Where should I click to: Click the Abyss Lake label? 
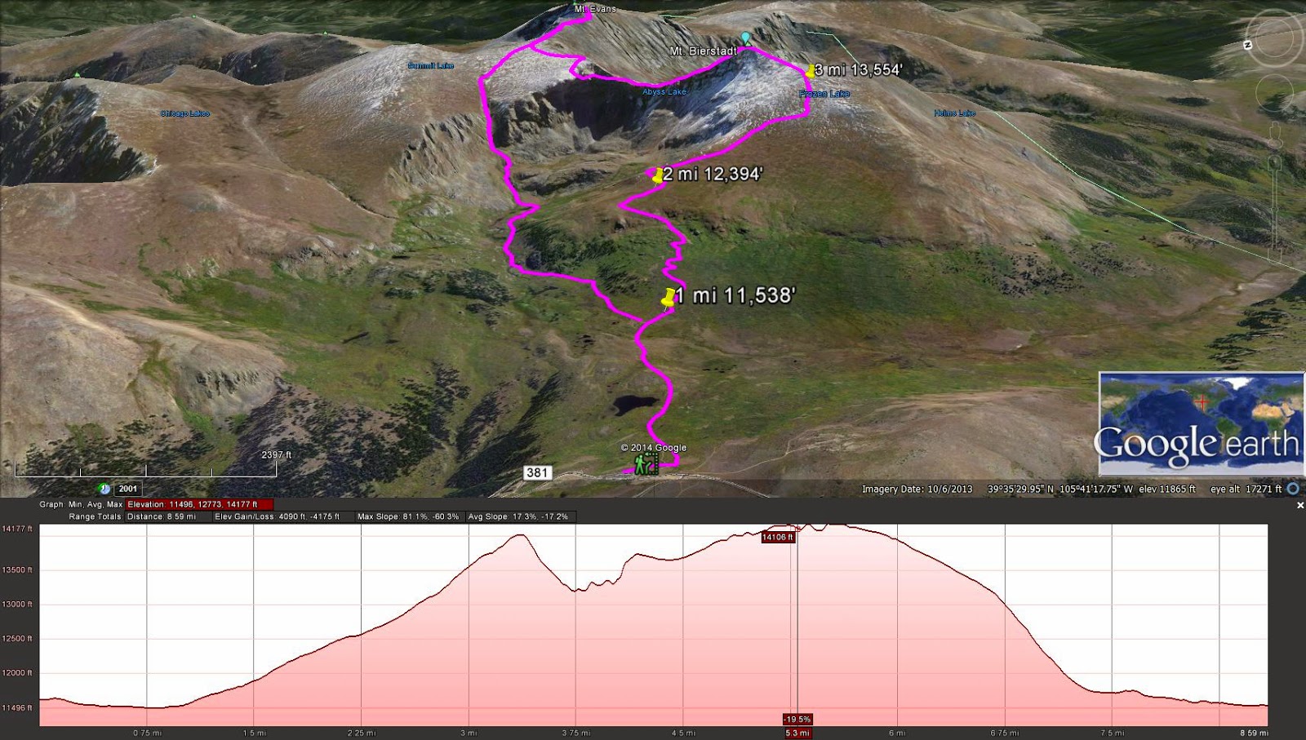pos(664,92)
